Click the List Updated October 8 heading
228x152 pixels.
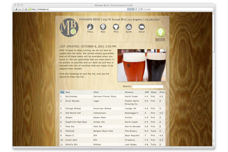[x=88, y=46]
